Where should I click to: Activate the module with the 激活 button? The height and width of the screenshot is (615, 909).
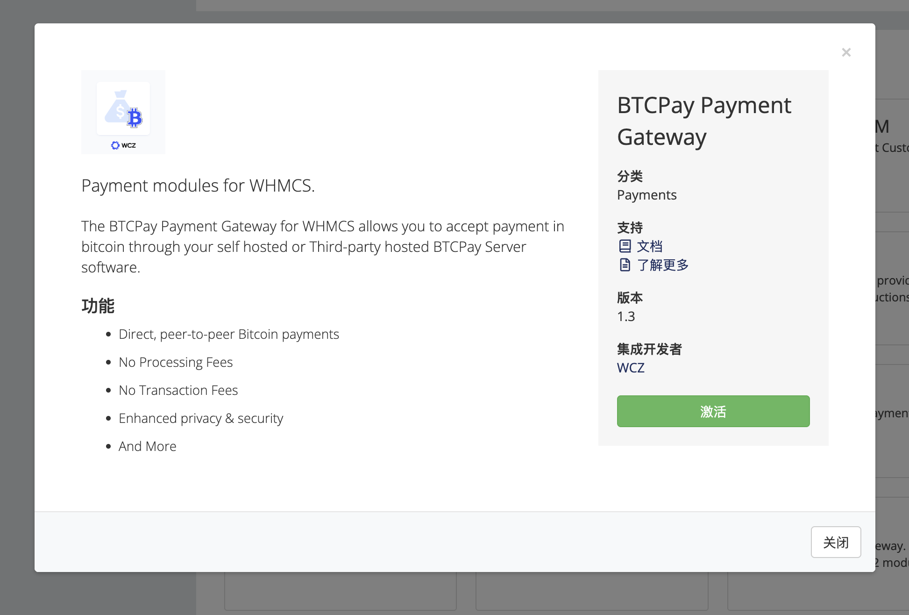point(713,411)
